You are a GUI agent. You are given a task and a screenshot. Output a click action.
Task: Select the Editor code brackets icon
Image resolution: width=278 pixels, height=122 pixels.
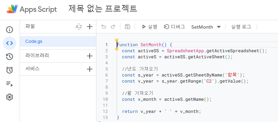pyautogui.click(x=9, y=43)
